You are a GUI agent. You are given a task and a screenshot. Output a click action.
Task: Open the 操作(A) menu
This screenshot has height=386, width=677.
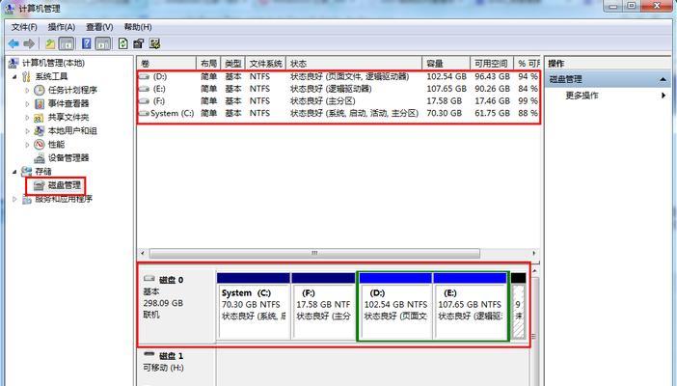point(62,27)
